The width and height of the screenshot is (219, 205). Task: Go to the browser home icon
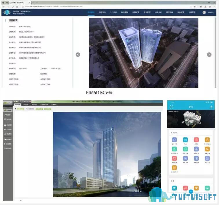coord(17,7)
